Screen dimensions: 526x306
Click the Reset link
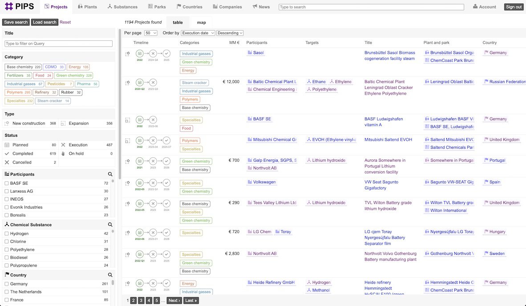65,22
